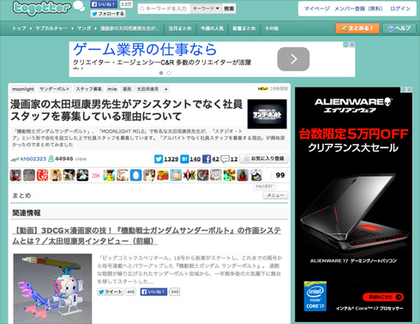Open 新着まとめ navigation tab
This screenshot has width=420, height=324.
pyautogui.click(x=244, y=28)
